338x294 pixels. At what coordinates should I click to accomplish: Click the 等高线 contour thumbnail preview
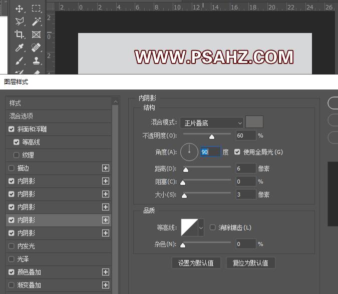coord(189,227)
